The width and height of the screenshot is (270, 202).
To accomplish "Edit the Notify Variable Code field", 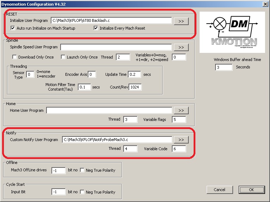I will pyautogui.click(x=179, y=149).
